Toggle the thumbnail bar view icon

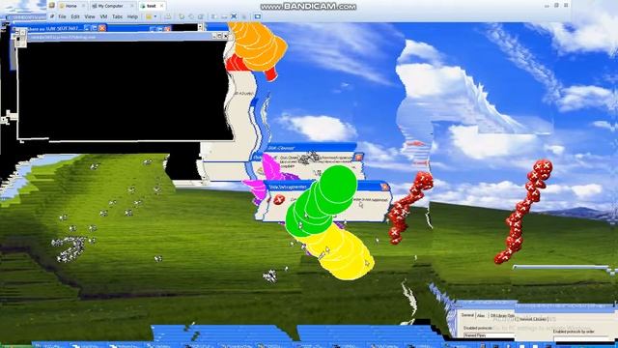(224, 16)
